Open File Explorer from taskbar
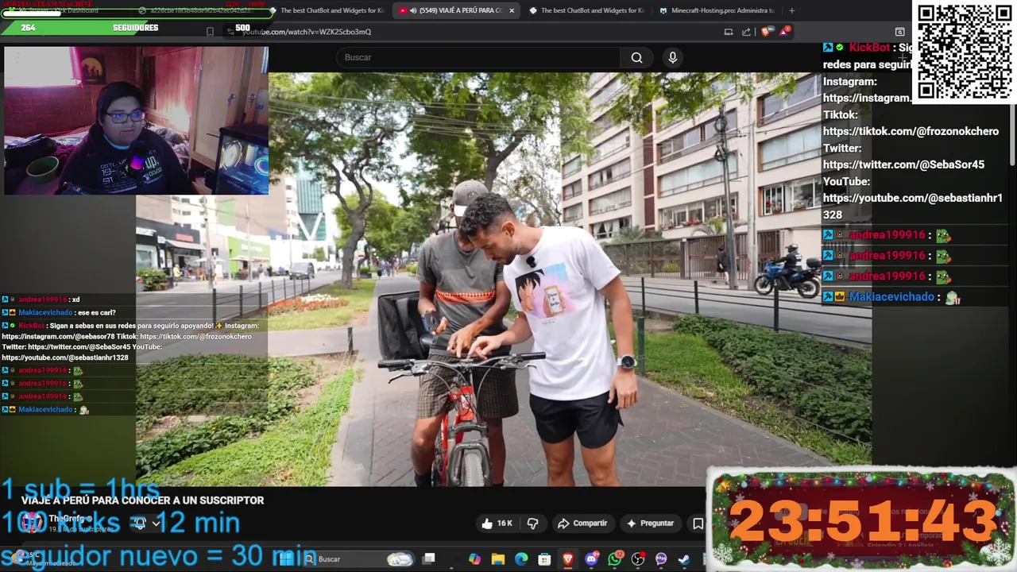Image resolution: width=1017 pixels, height=572 pixels. pos(498,559)
